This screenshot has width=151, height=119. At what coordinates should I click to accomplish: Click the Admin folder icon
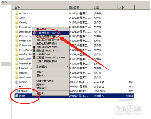tap(17, 18)
